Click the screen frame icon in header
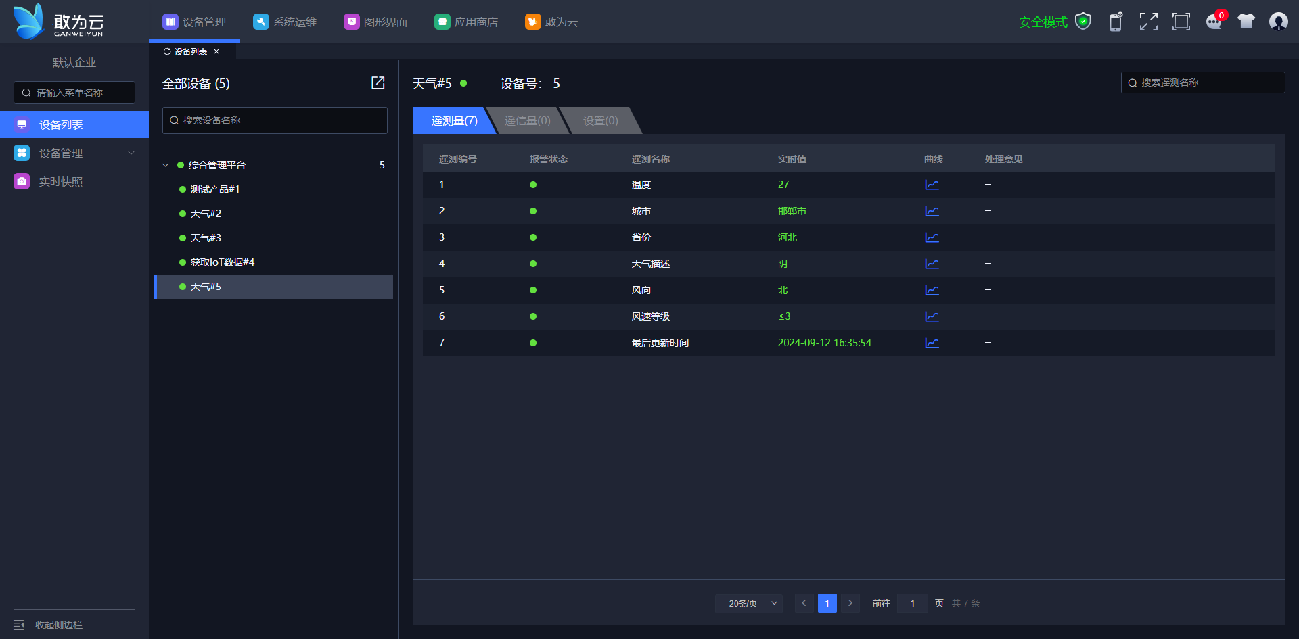This screenshot has height=639, width=1299. coord(1181,22)
